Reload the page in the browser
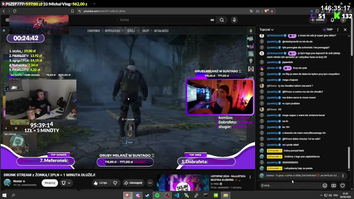The image size is (354, 199). tap(15, 11)
